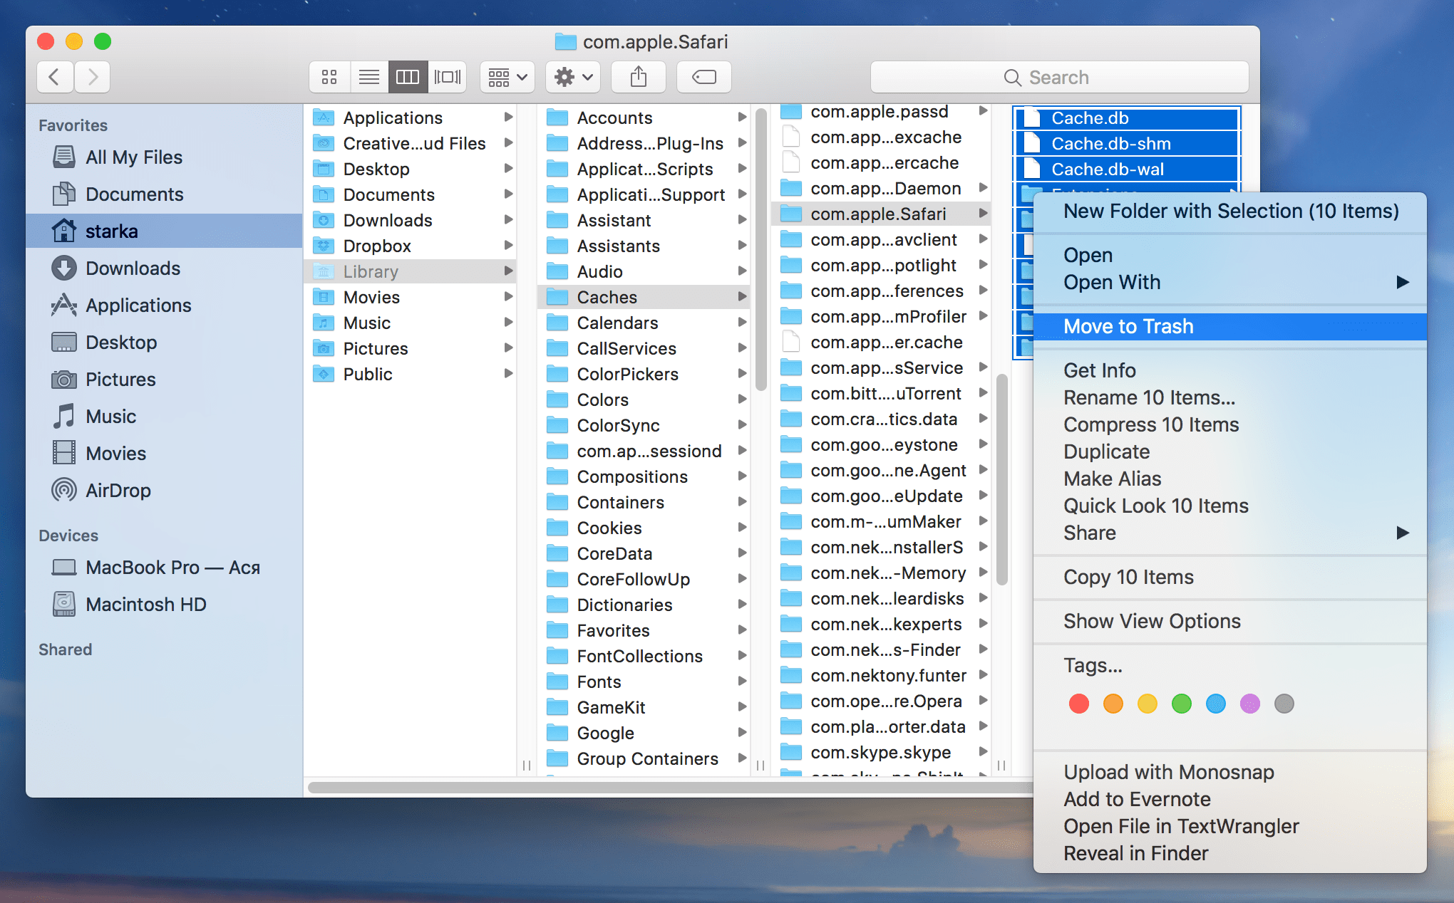1454x903 pixels.
Task: Click the Share toolbar button
Action: [x=639, y=77]
